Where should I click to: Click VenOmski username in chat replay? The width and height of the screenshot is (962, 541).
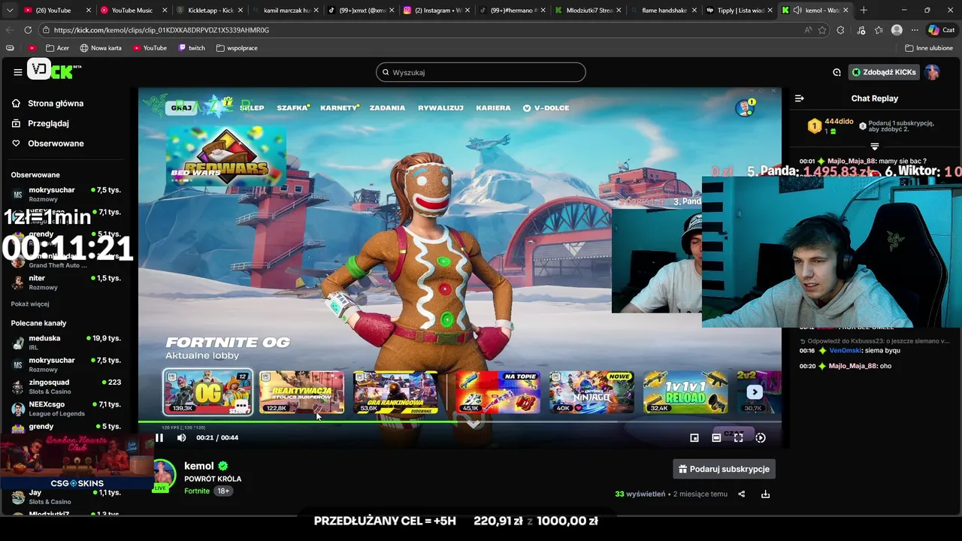tap(845, 350)
